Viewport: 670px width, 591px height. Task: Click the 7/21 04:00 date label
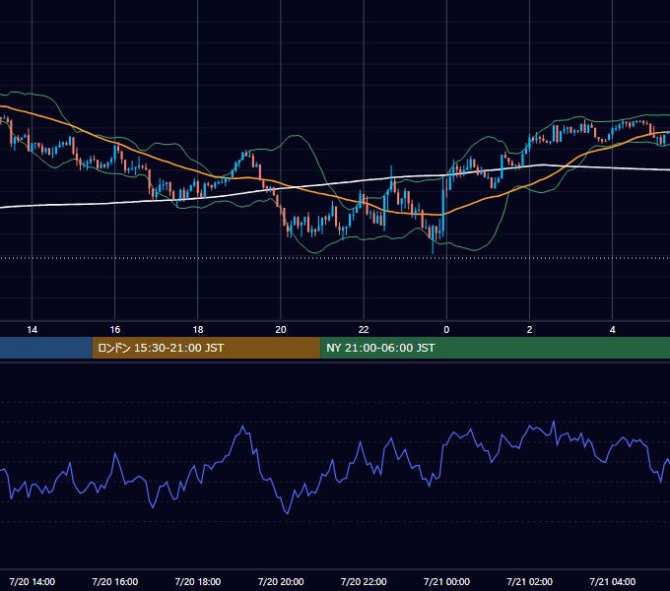[x=612, y=581]
